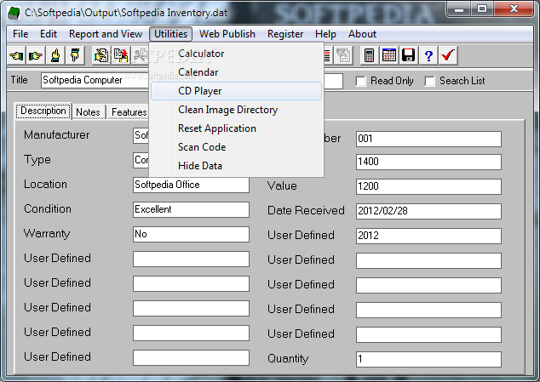Click the empty right User Defined field below 2012
Image resolution: width=540 pixels, height=382 pixels.
(x=428, y=260)
